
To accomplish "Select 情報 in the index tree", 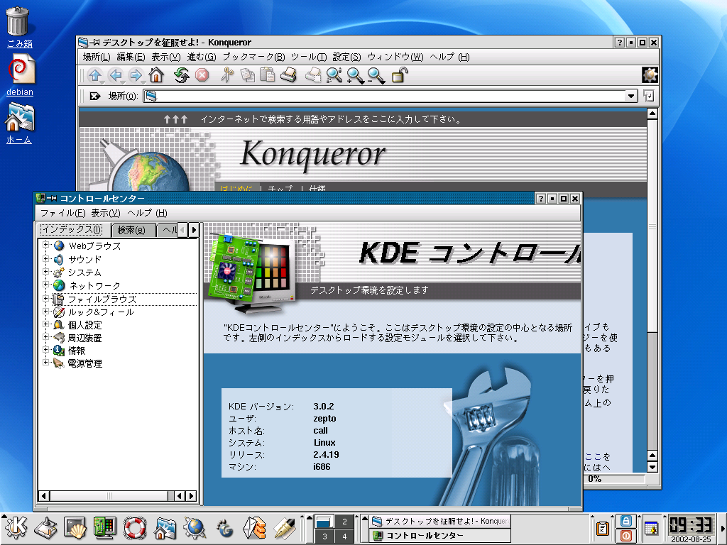I will point(77,351).
